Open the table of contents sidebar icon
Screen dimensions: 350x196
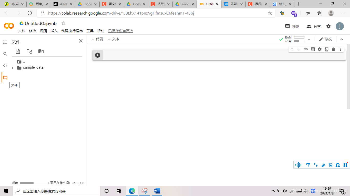pos(5,42)
